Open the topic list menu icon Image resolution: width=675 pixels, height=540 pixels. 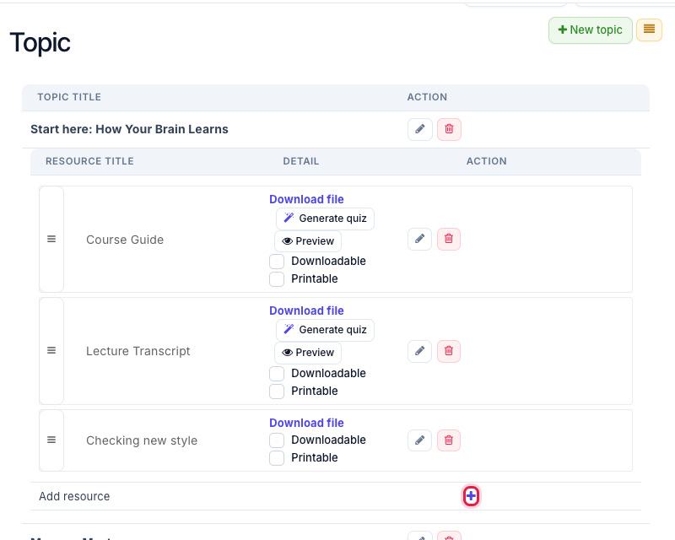click(x=649, y=30)
